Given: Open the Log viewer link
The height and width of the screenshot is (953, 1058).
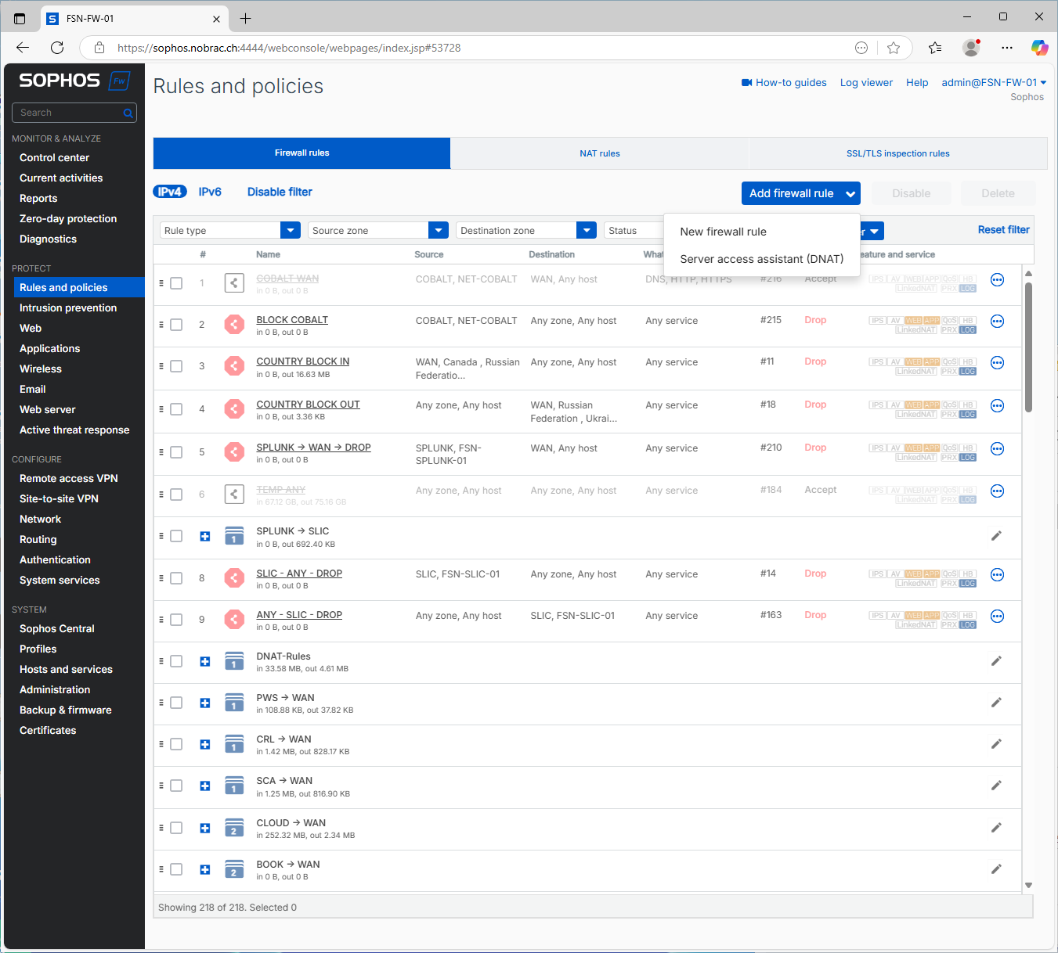Looking at the screenshot, I should point(866,82).
